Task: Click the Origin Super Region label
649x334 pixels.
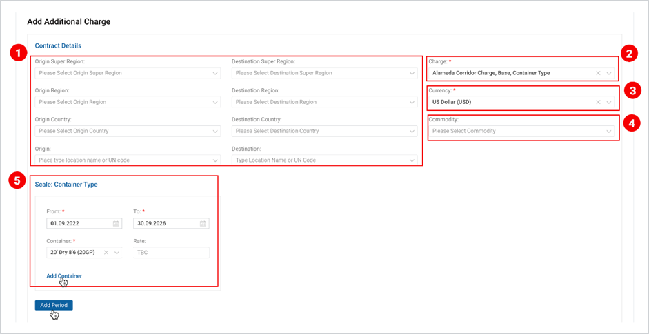Action: (x=60, y=61)
